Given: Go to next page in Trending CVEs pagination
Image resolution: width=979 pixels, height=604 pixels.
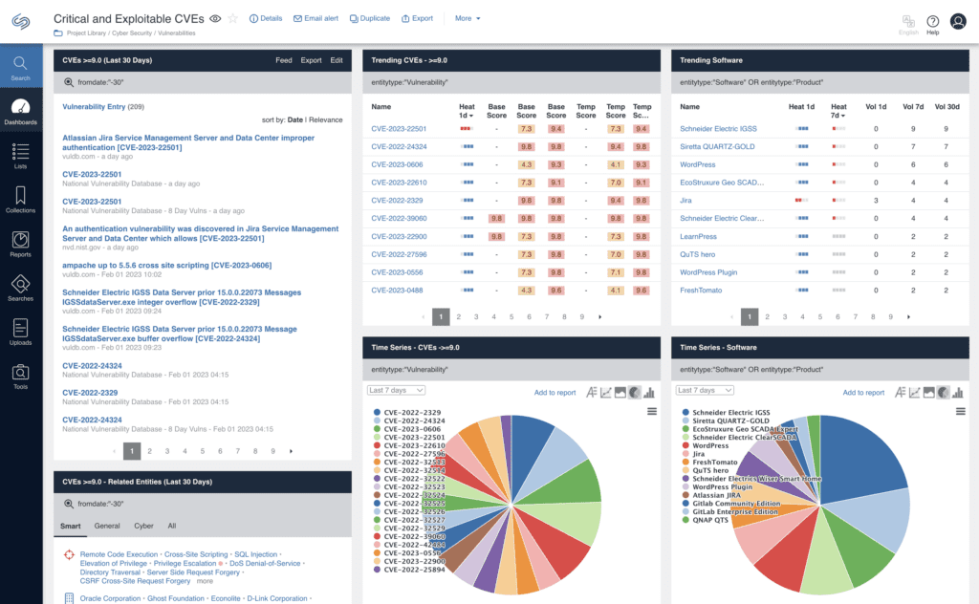Looking at the screenshot, I should point(600,317).
